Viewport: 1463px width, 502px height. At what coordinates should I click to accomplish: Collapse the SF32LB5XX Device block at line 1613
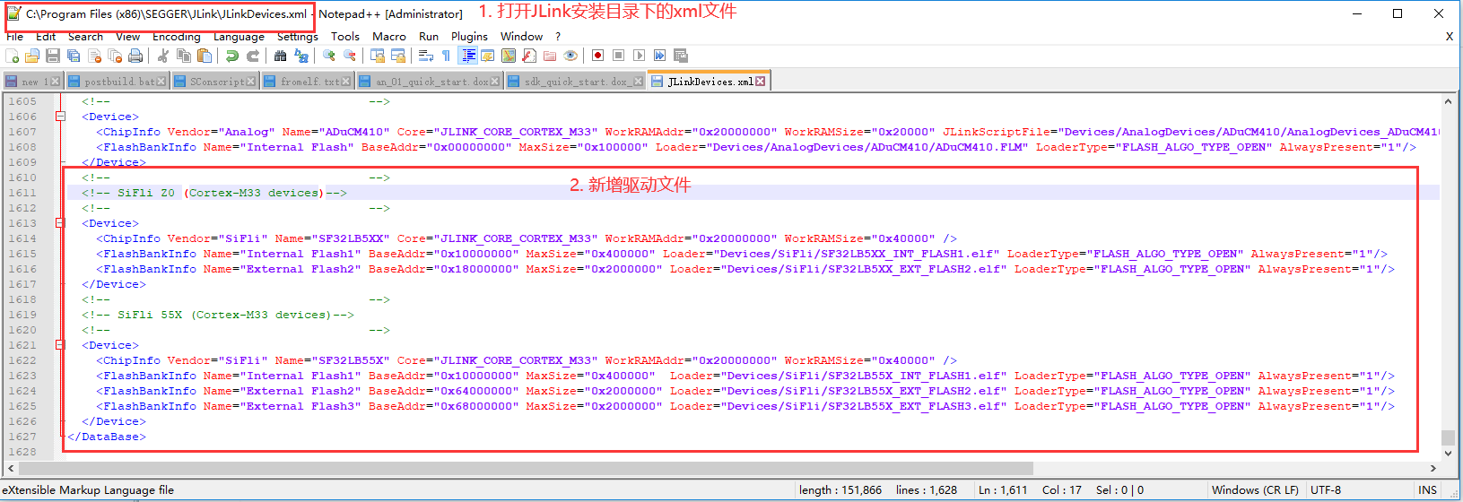60,223
